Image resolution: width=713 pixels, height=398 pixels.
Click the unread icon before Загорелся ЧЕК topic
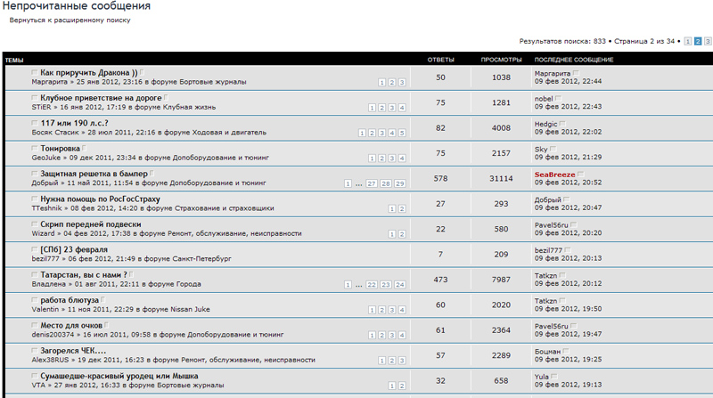35,350
